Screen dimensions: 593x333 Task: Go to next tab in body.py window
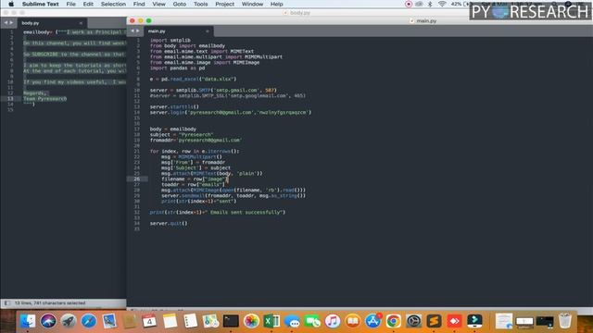pyautogui.click(x=11, y=22)
